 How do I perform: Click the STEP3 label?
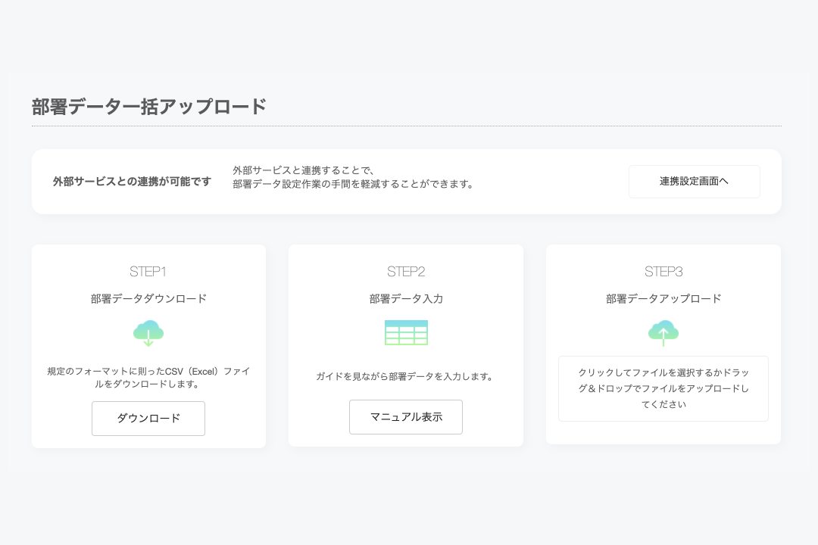[x=663, y=272]
